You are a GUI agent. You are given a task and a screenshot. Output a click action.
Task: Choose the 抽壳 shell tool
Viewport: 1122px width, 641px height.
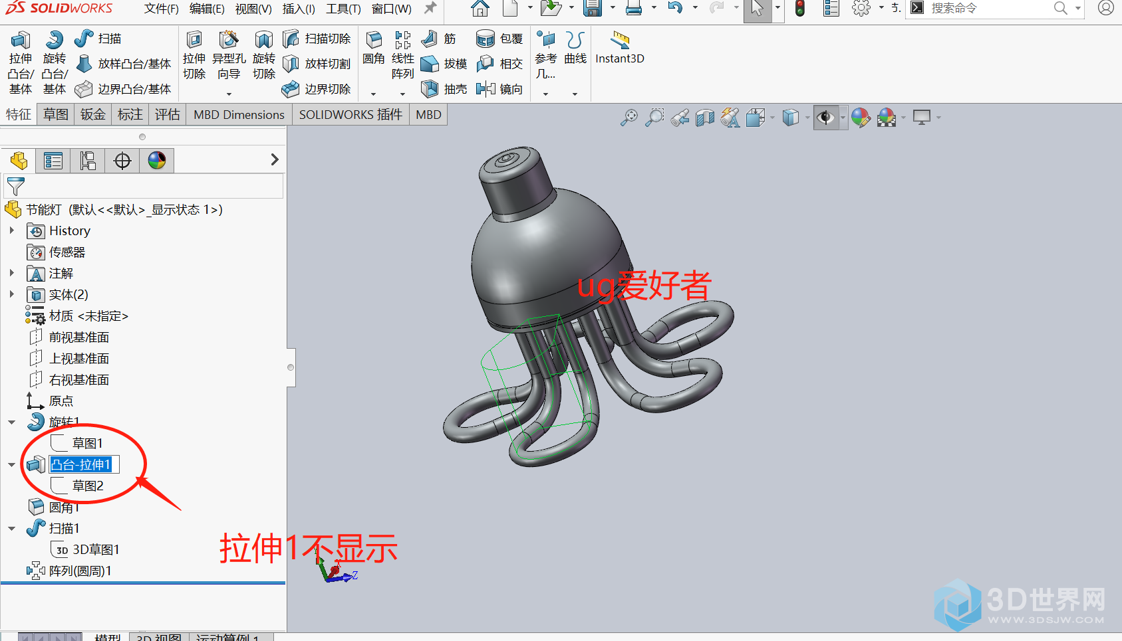(444, 89)
